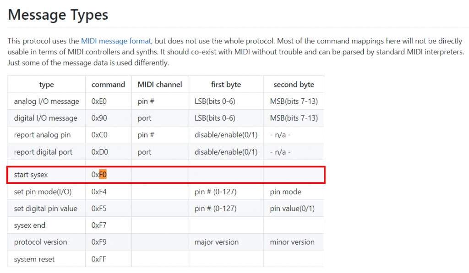Click the set pin mode(I/O) cell
Screen dimensions: 469x273
[x=43, y=192]
